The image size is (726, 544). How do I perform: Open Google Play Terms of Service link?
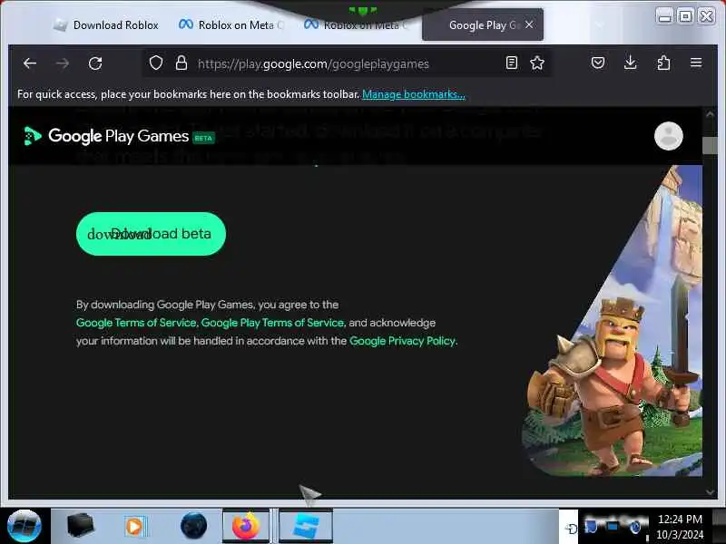click(x=272, y=323)
